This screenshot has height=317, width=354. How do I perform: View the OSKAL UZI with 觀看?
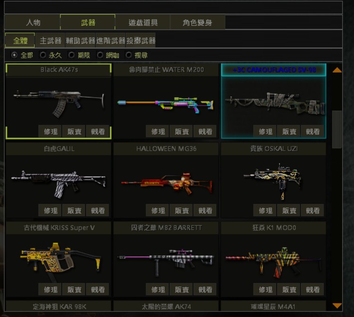point(312,211)
